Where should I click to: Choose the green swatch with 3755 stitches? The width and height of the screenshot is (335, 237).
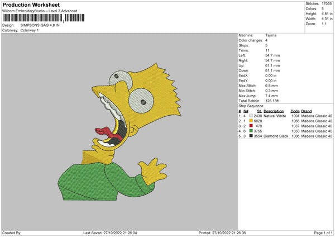pyautogui.click(x=251, y=131)
